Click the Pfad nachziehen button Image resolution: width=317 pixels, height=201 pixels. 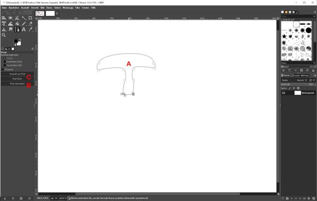point(17,84)
